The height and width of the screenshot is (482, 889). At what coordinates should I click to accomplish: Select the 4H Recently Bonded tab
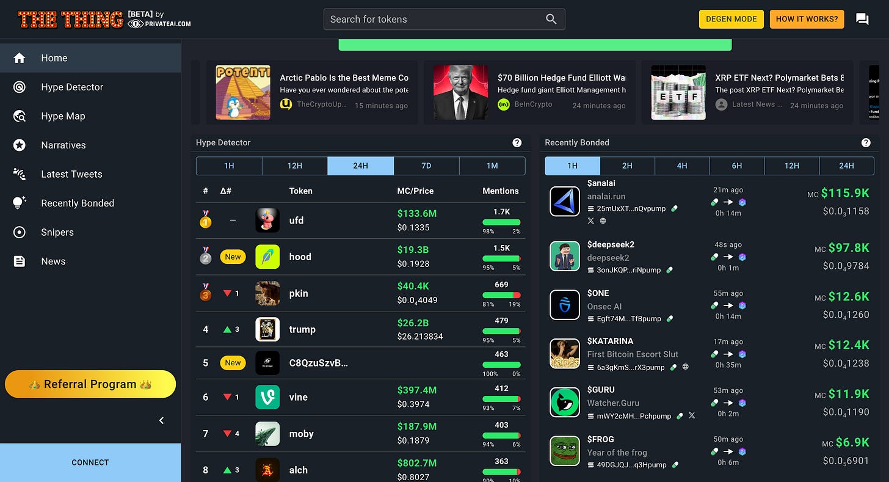[x=682, y=166]
